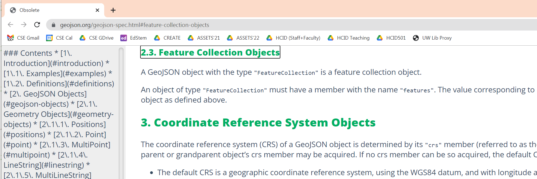This screenshot has width=537, height=179.
Task: Click the browser forward arrow
Action: point(24,25)
